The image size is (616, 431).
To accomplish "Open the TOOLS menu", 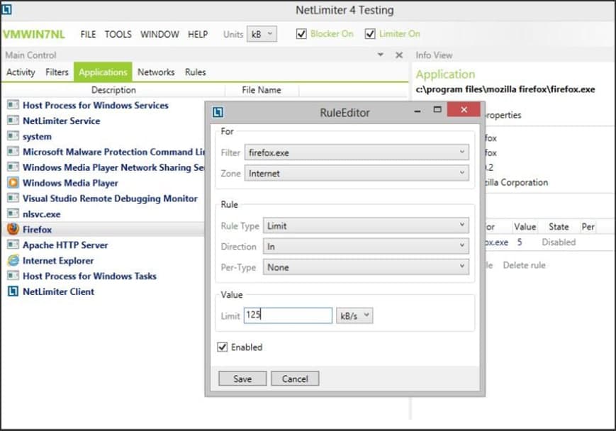I will coord(118,34).
